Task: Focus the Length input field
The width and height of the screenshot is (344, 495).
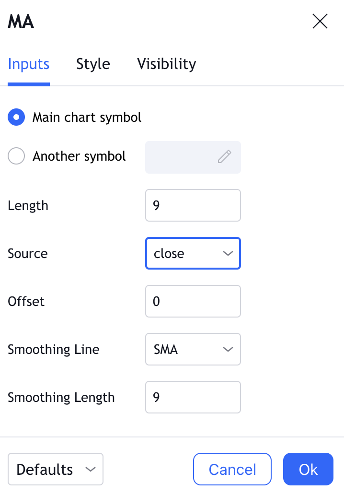Action: point(193,205)
